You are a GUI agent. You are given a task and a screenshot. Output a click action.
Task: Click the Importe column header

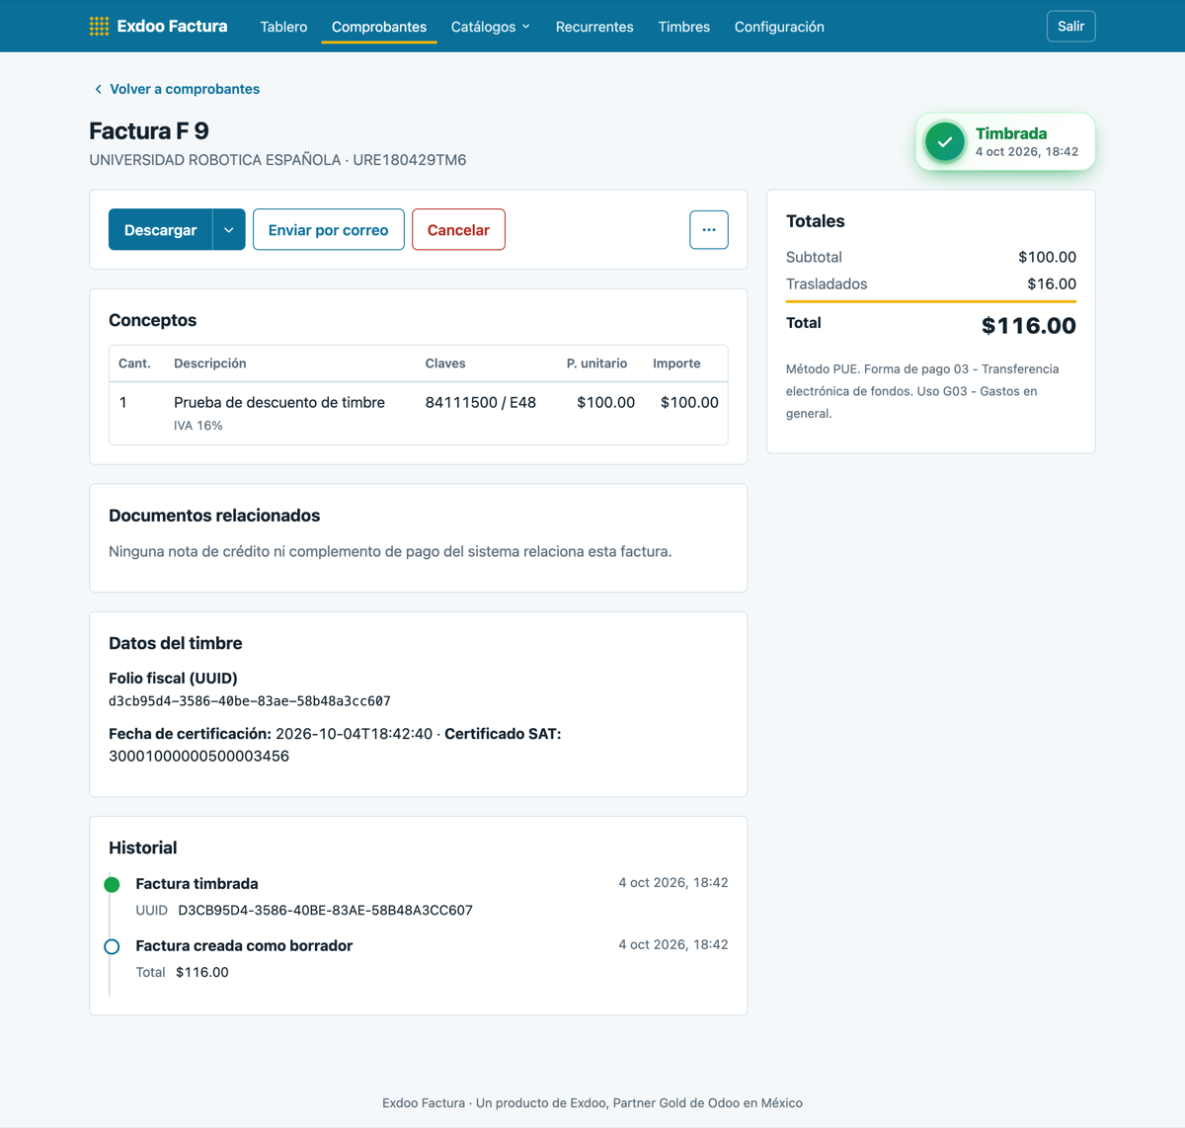[x=676, y=363]
